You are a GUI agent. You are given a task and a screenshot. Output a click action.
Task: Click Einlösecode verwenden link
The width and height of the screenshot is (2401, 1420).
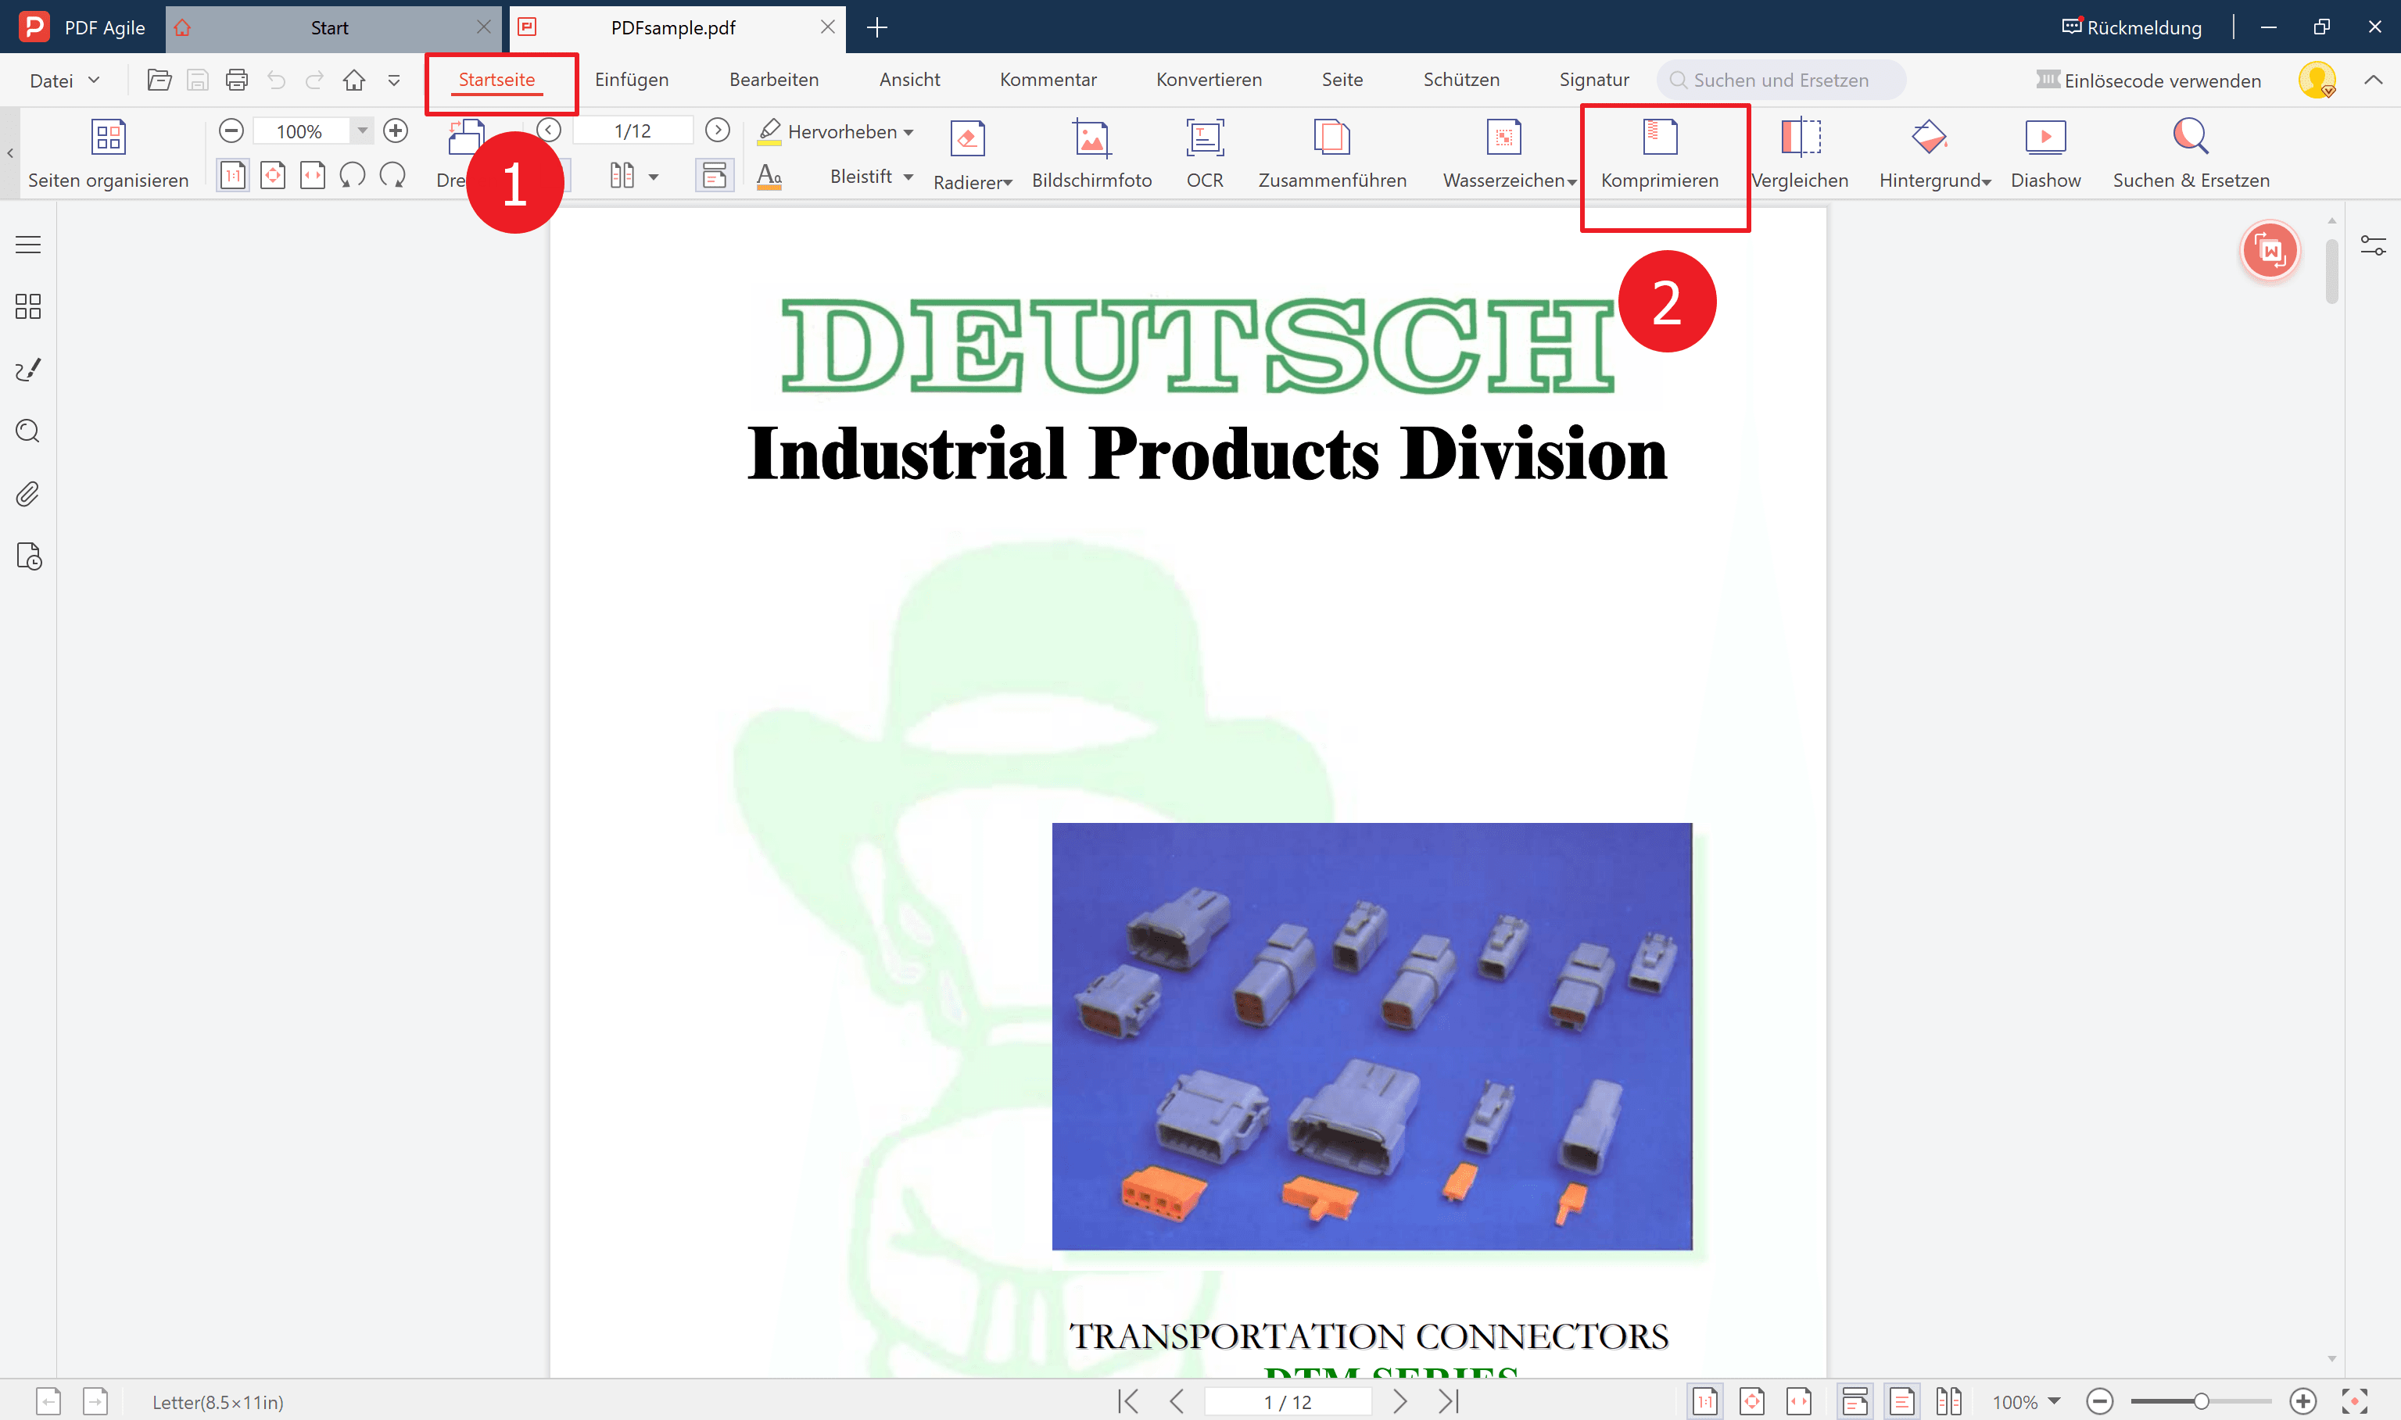[x=2148, y=80]
